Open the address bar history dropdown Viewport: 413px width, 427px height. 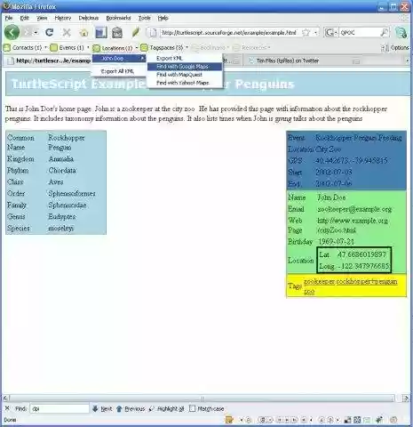click(316, 32)
